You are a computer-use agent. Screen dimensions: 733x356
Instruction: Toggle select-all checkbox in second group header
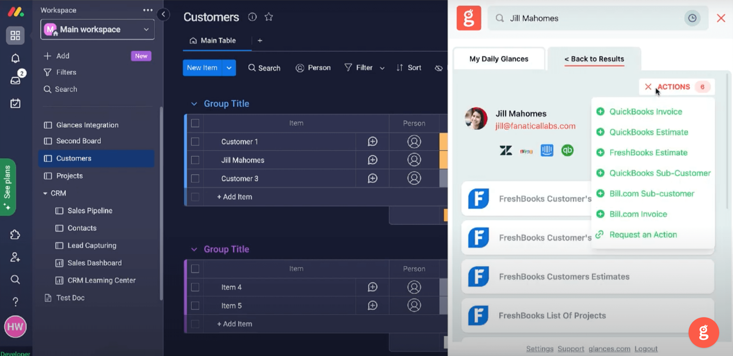195,269
